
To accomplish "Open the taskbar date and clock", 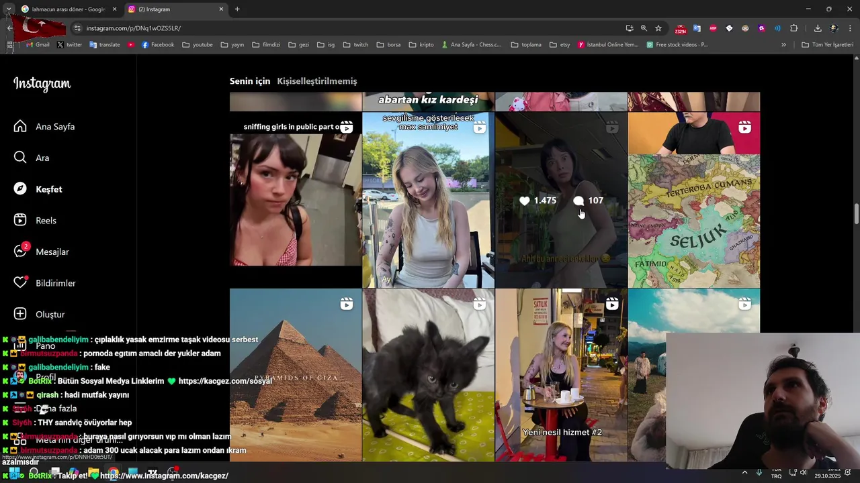I will point(828,472).
